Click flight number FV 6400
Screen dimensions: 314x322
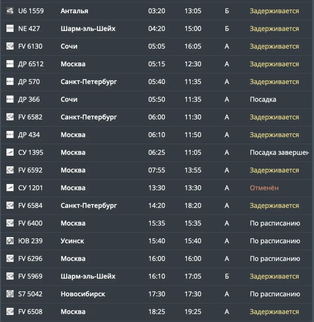click(x=30, y=223)
